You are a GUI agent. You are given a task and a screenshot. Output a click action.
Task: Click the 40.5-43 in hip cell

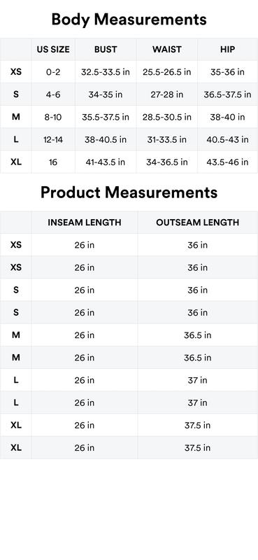pyautogui.click(x=228, y=139)
